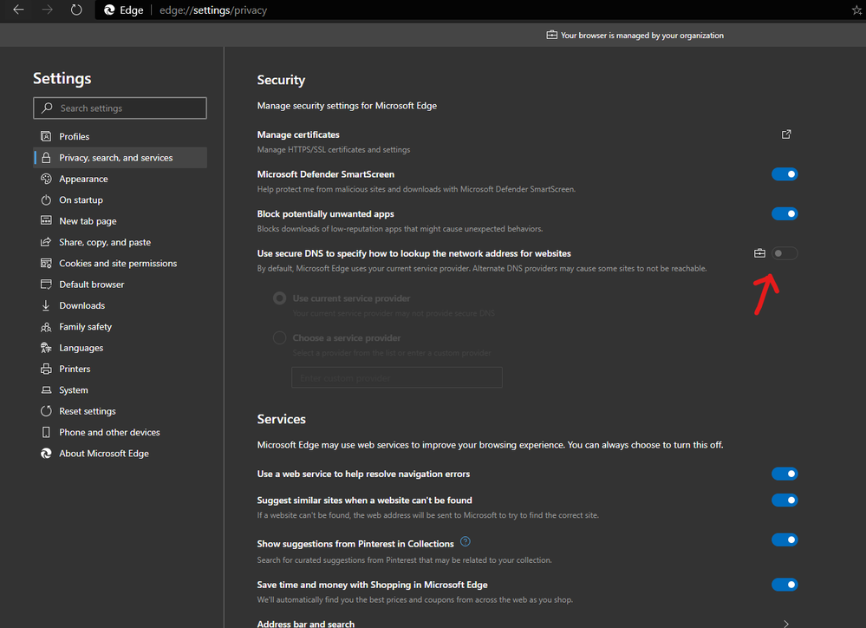Toggle Microsoft Defender SmartScreen switch

785,174
